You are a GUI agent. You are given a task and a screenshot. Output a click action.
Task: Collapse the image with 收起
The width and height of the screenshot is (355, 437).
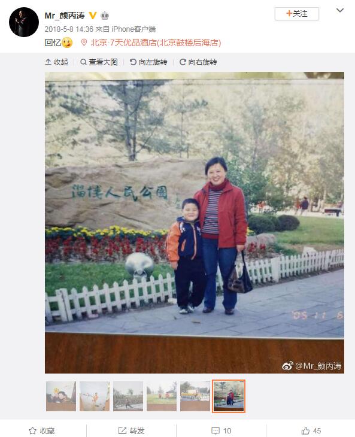tap(56, 62)
